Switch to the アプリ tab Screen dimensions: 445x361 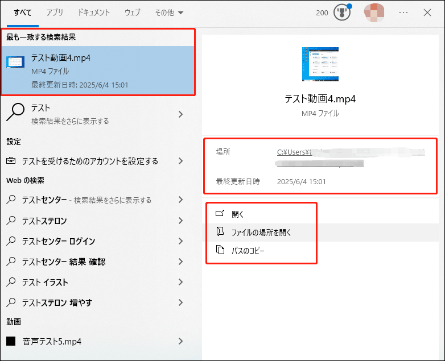(x=55, y=13)
